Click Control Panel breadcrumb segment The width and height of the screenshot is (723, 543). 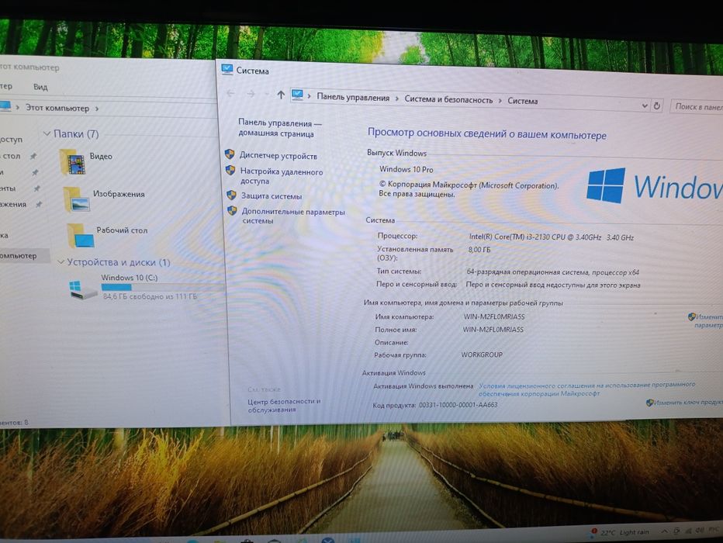tap(353, 98)
